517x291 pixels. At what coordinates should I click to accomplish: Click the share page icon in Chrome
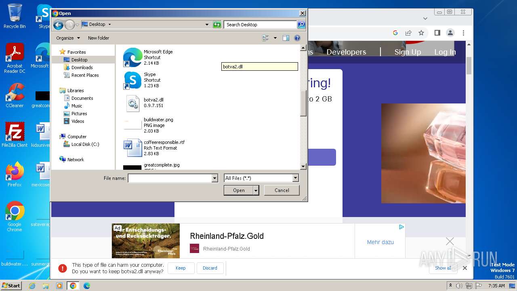[x=408, y=33]
